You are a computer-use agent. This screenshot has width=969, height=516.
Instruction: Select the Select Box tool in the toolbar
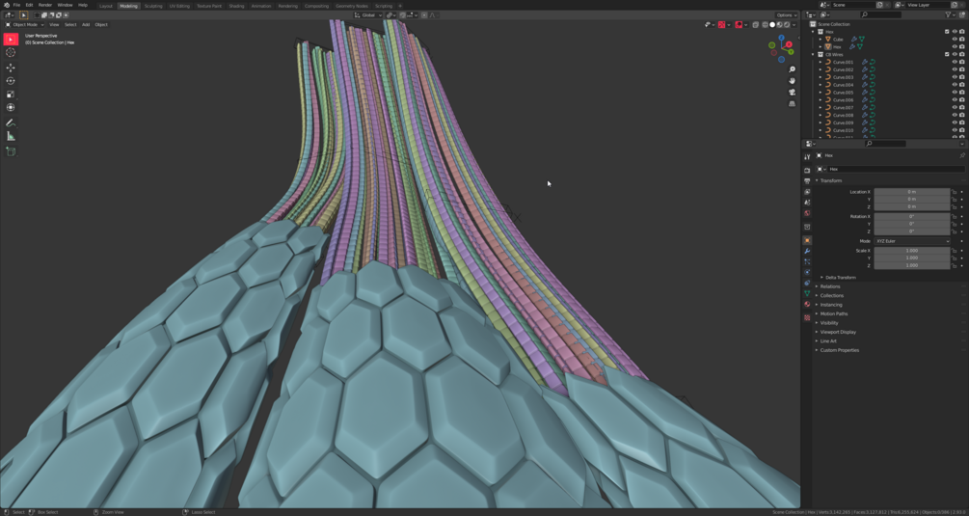tap(11, 39)
